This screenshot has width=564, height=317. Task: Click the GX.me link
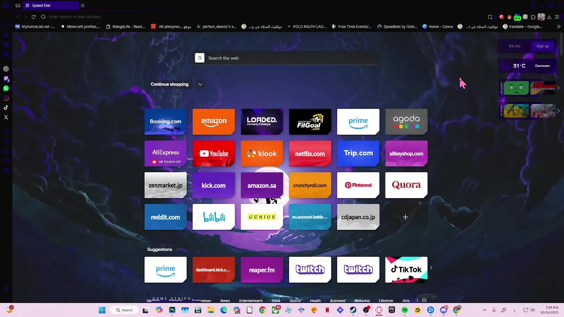click(x=514, y=46)
